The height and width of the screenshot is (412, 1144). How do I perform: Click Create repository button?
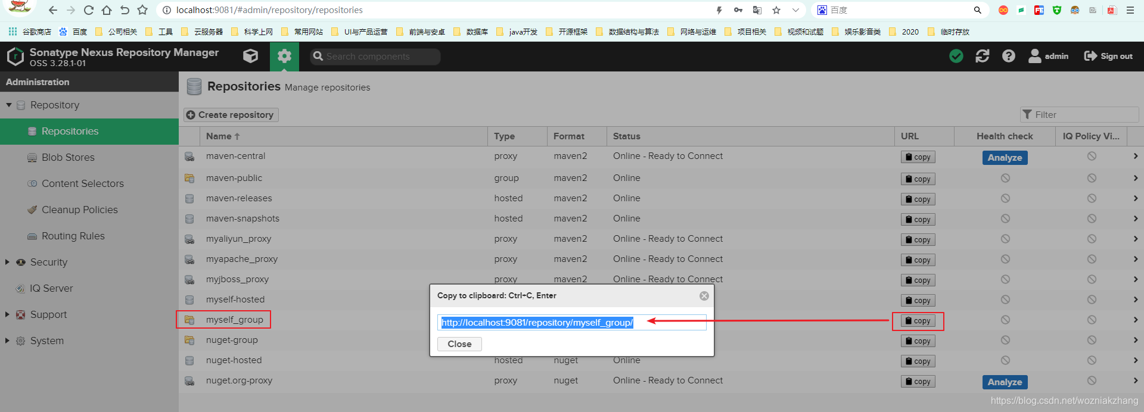[231, 114]
